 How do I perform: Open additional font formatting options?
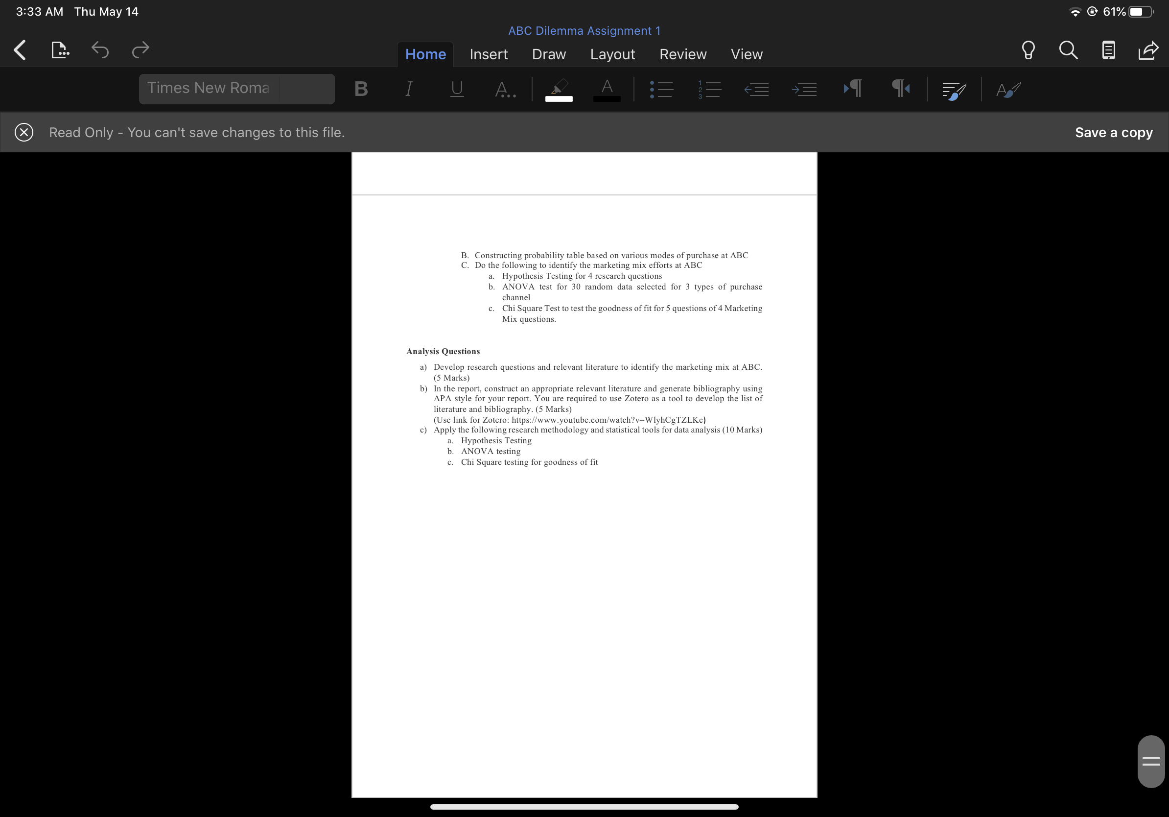[506, 90]
